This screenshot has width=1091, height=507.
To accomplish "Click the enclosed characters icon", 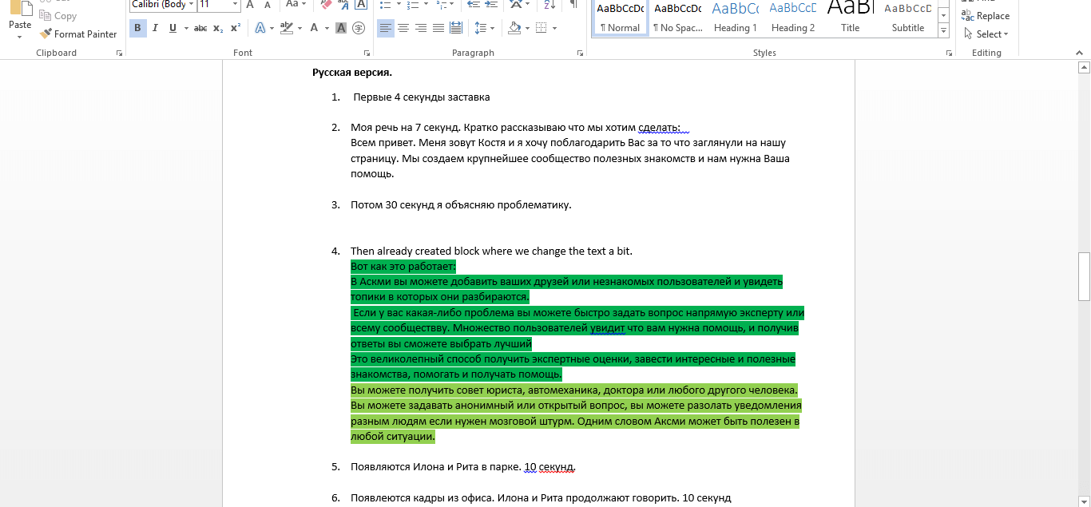I will 359,28.
